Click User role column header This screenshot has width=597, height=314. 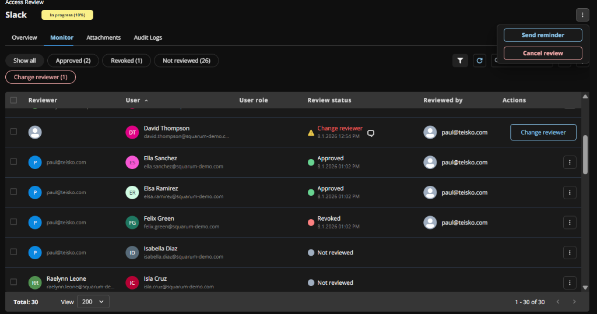(254, 100)
